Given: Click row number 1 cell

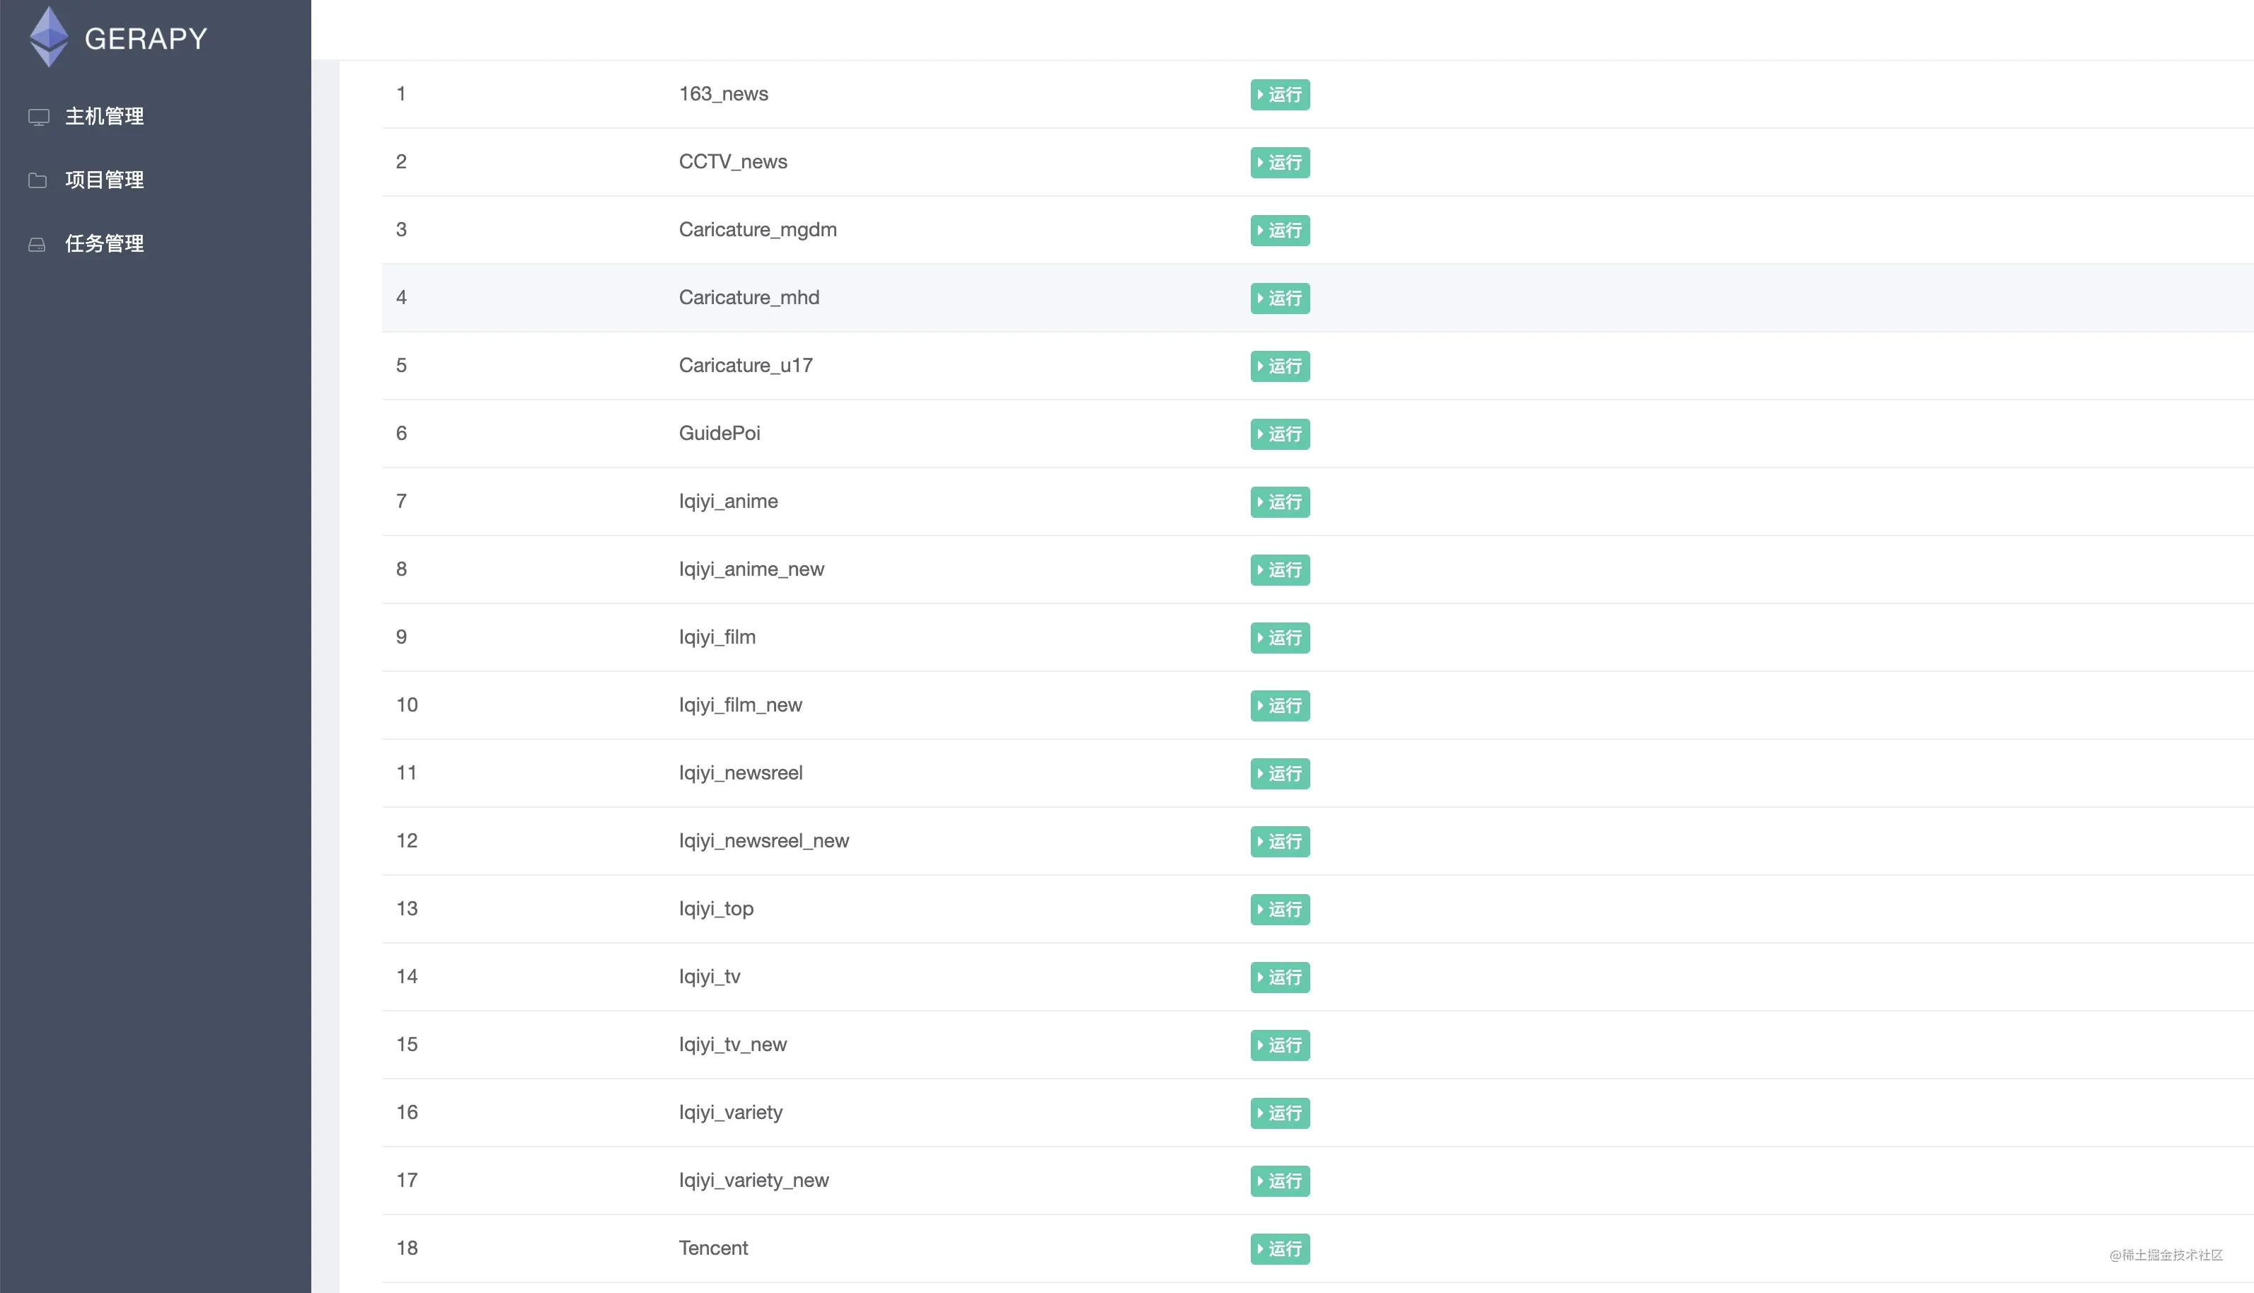Looking at the screenshot, I should [x=401, y=94].
